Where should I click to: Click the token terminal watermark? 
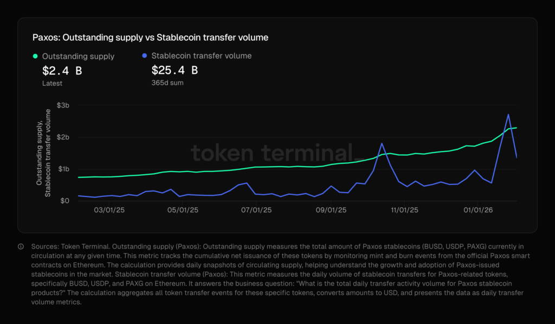click(275, 153)
